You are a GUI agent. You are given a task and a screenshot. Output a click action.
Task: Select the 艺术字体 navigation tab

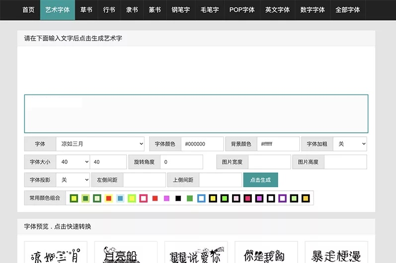57,10
